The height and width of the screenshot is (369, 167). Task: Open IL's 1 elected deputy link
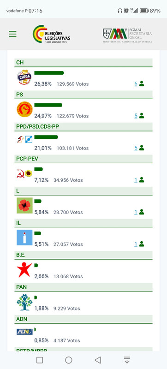coord(136,244)
